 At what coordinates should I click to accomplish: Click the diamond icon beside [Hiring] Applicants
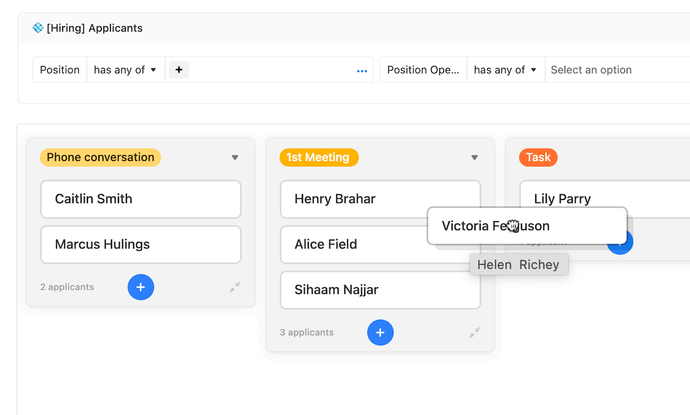38,28
